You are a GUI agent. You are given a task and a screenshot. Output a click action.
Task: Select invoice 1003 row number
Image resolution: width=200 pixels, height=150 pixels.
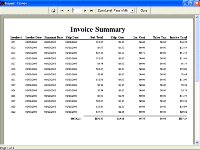(13, 53)
